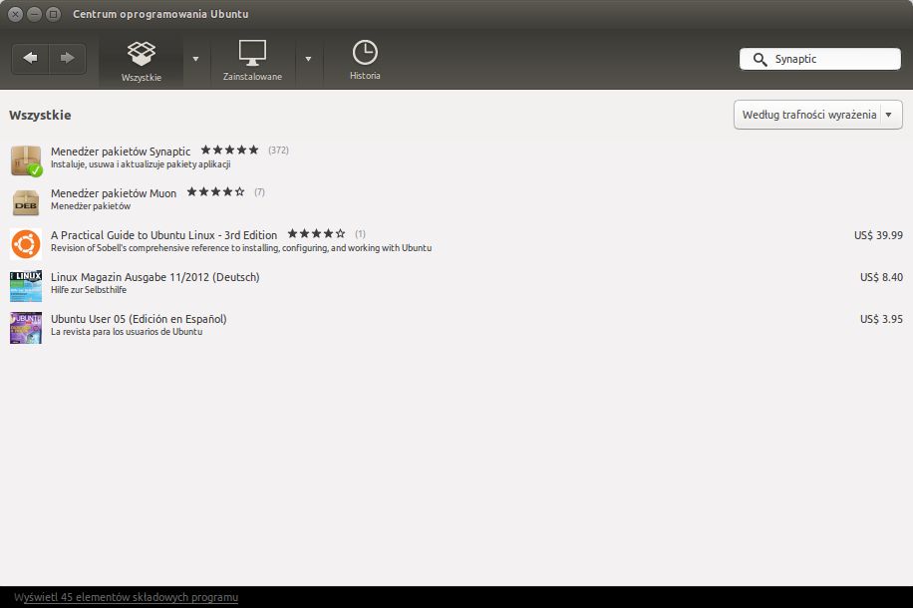Show the Zainstalowane installed software
The height and width of the screenshot is (608, 913).
point(252,61)
